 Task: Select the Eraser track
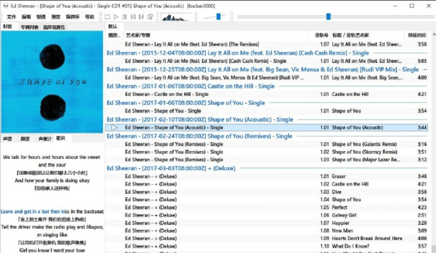[267, 176]
